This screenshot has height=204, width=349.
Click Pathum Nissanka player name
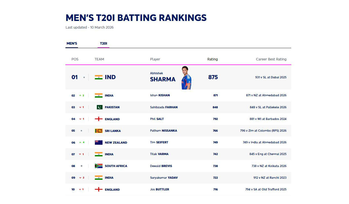pos(163,131)
